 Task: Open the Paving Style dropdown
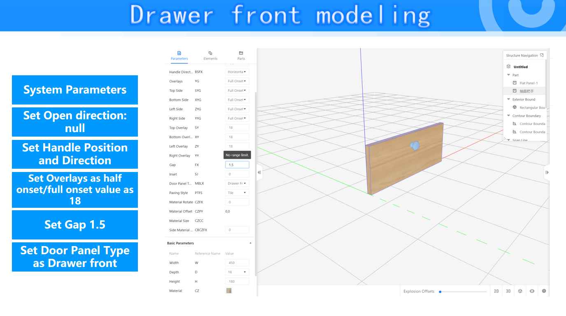[x=237, y=193]
